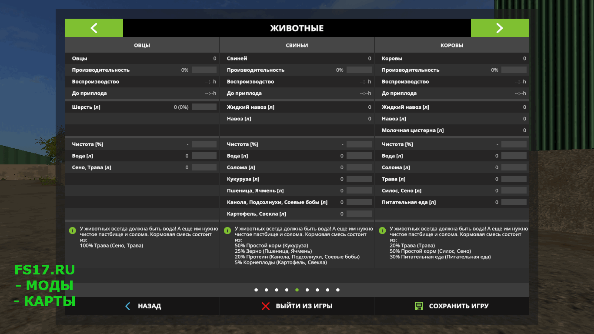Select the dot right after the green dot
The height and width of the screenshot is (334, 594).
click(x=307, y=290)
